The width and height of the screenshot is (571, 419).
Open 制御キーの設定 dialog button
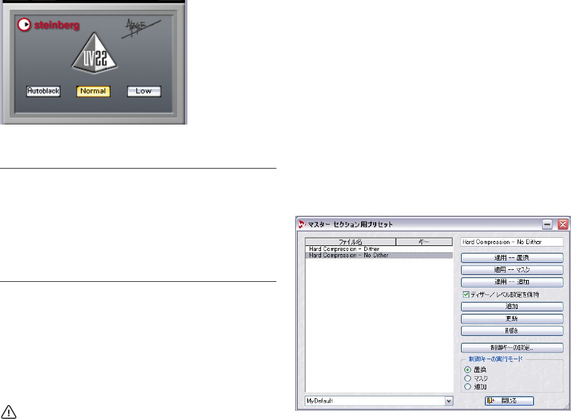click(512, 347)
